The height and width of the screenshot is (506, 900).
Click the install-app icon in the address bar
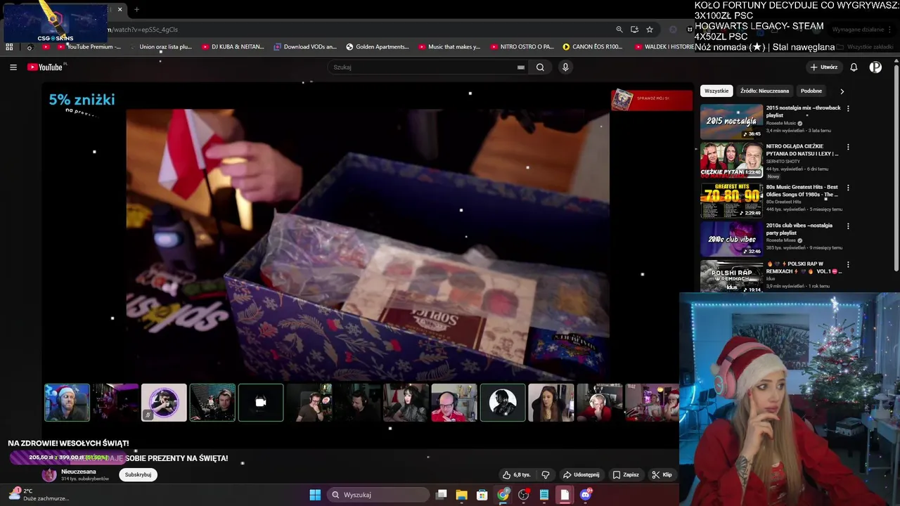click(634, 30)
